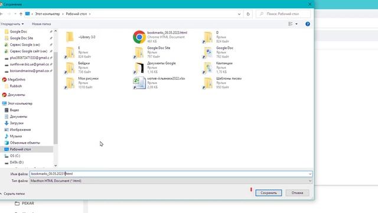
Task: Click the Видео folder icon in sidebar
Action: click(x=6, y=110)
